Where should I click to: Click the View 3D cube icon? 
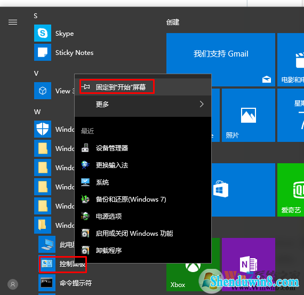point(43,91)
